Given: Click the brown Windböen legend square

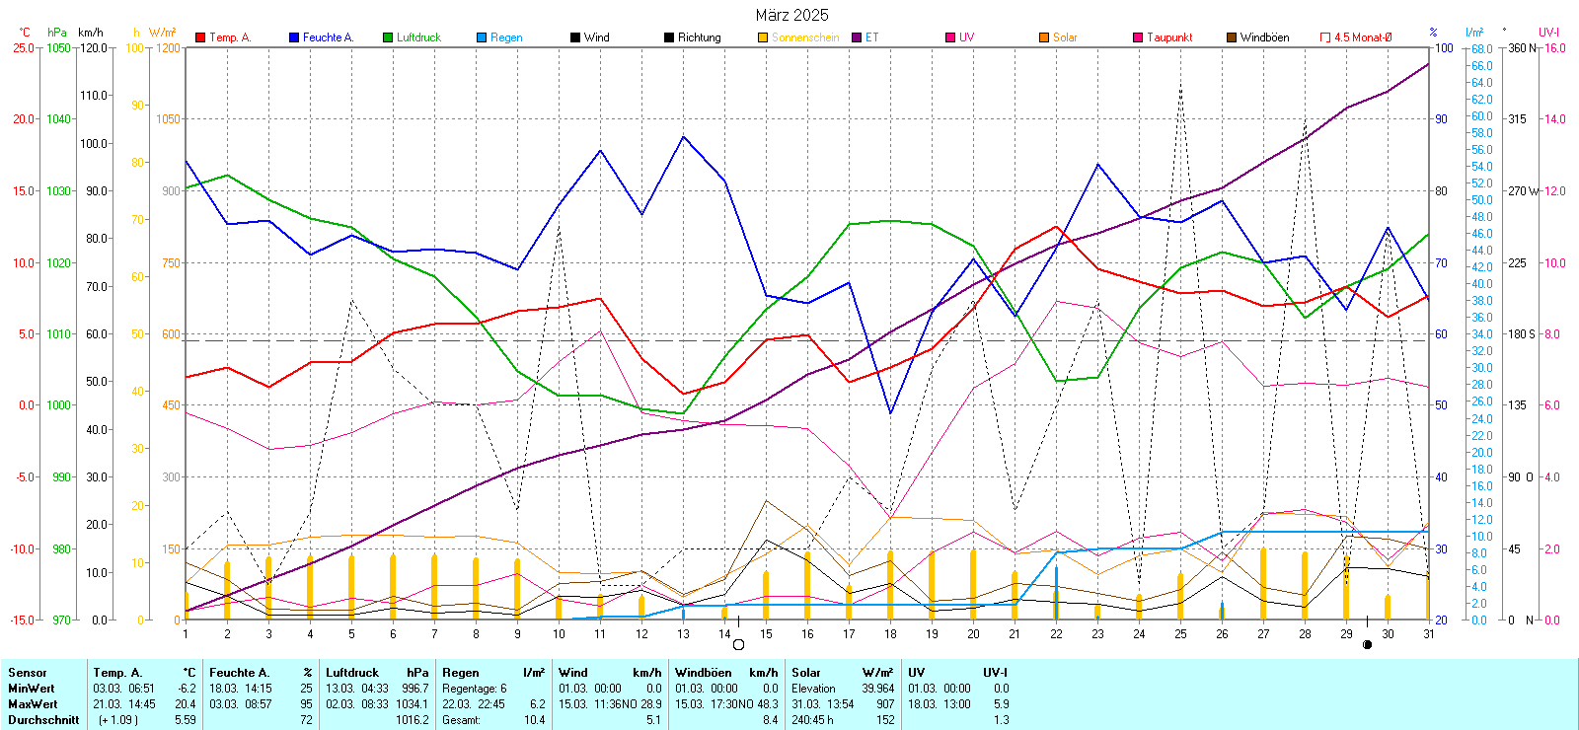Looking at the screenshot, I should [x=1232, y=37].
